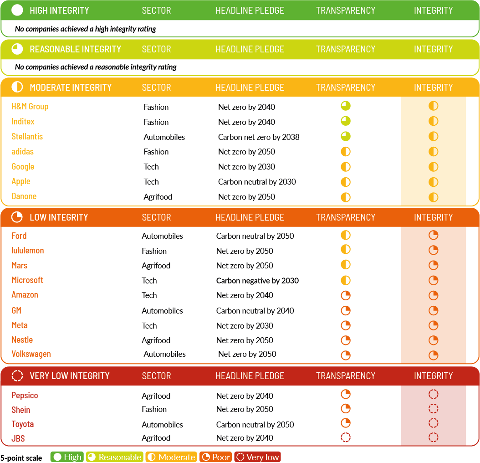Screen dimensions: 480x463
Task: Click the Amazon company name
Action: (25, 295)
